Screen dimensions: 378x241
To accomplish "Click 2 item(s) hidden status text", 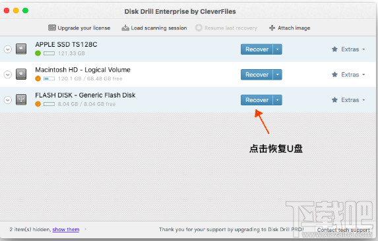I will 30,229.
